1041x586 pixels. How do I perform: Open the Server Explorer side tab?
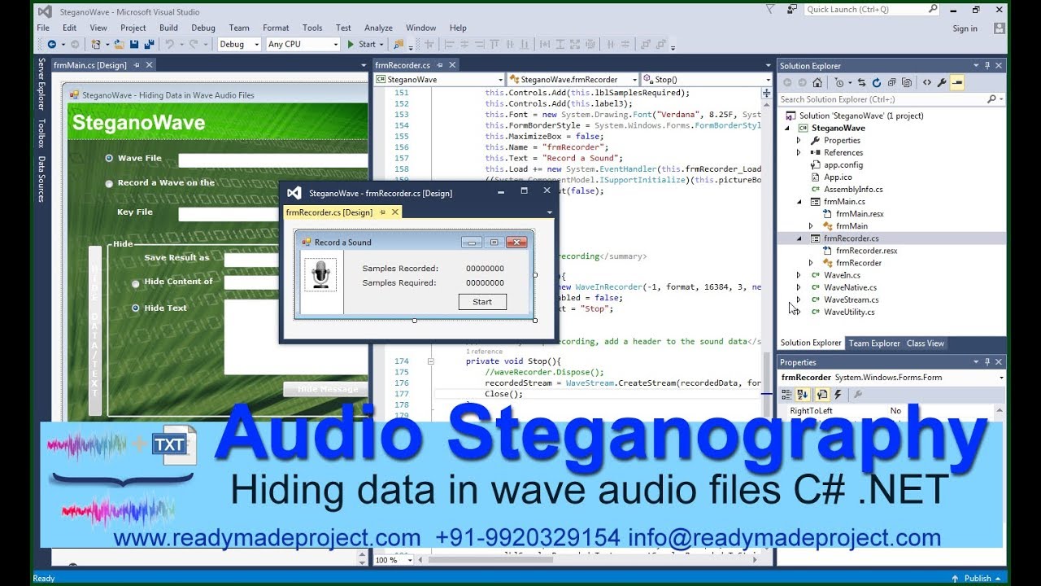[x=41, y=84]
